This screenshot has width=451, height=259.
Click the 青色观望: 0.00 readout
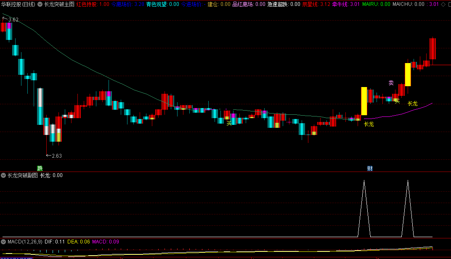point(162,4)
